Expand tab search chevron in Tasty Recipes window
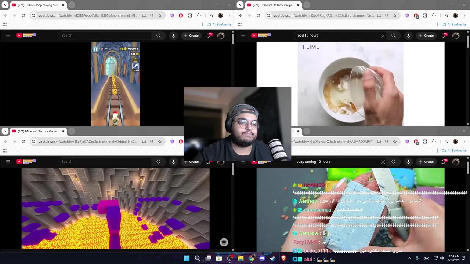470x264 pixels. (240, 5)
